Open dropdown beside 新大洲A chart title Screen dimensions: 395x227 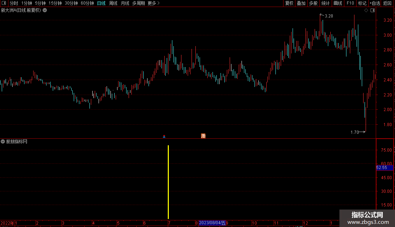[45, 10]
